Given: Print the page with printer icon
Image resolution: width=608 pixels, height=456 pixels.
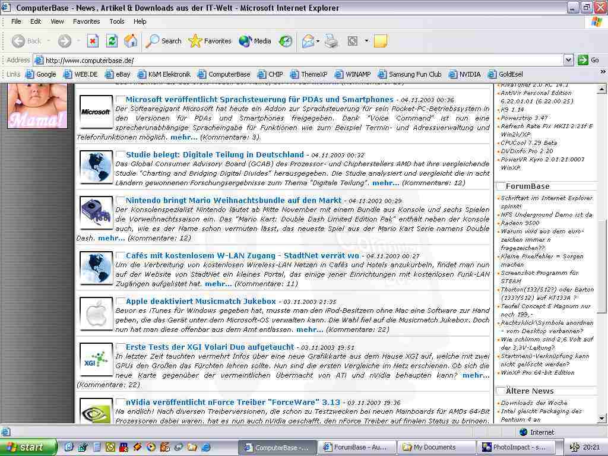Looking at the screenshot, I should tap(331, 41).
